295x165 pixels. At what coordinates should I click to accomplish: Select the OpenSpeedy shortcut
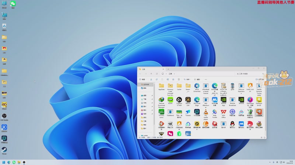pos(250,103)
